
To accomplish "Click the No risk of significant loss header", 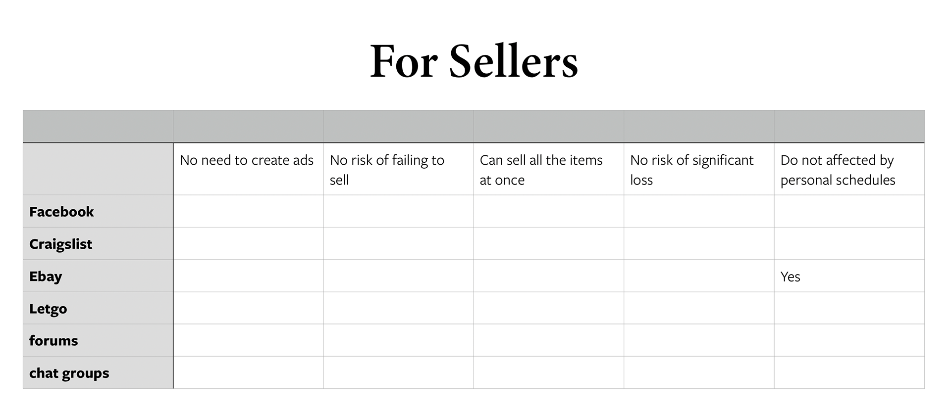I will point(699,169).
